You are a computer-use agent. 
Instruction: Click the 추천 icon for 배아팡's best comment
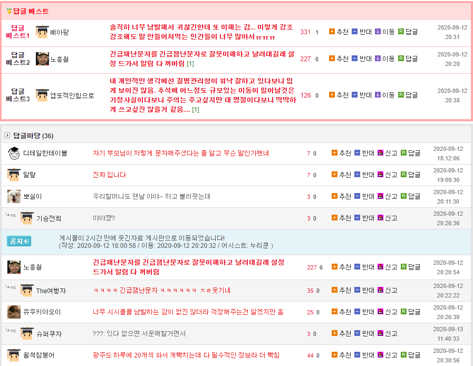click(332, 32)
